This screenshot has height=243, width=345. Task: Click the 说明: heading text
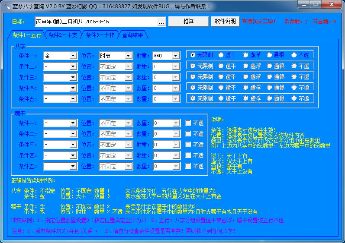click(217, 120)
